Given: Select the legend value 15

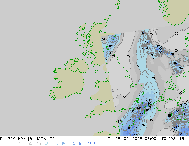Looking at the screenshot, I should click(x=21, y=144).
